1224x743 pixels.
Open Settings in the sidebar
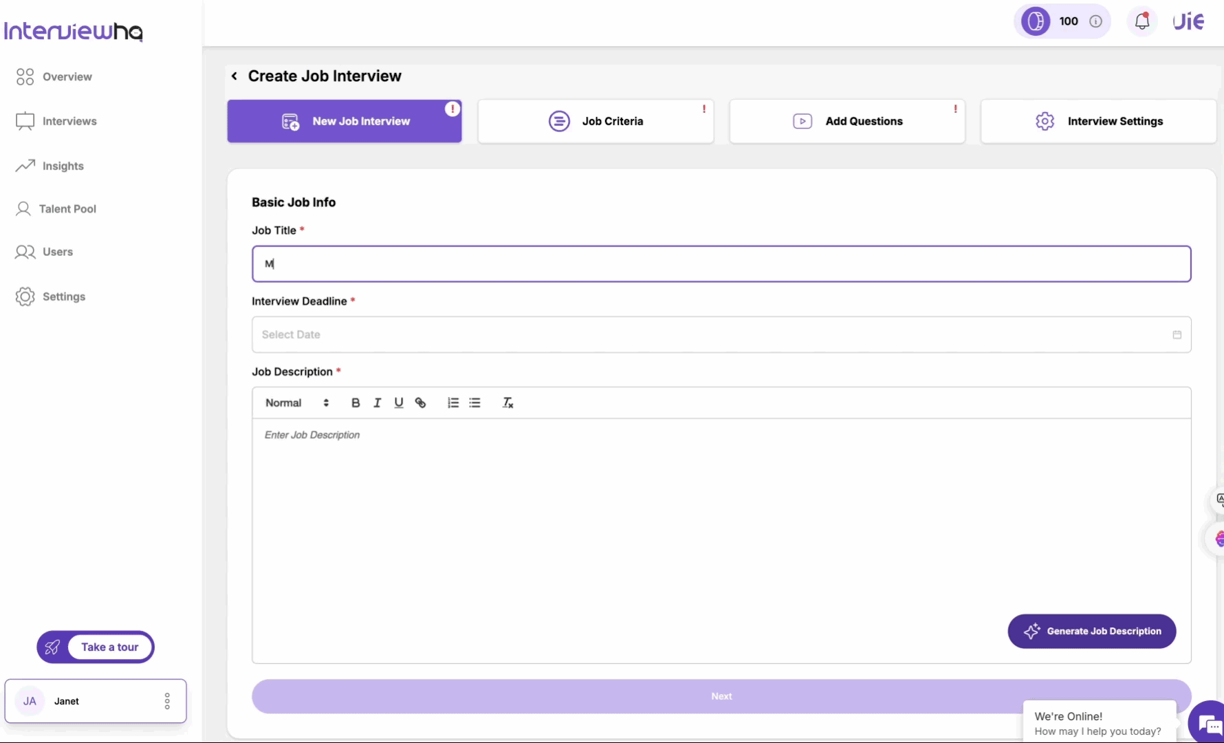(x=50, y=297)
